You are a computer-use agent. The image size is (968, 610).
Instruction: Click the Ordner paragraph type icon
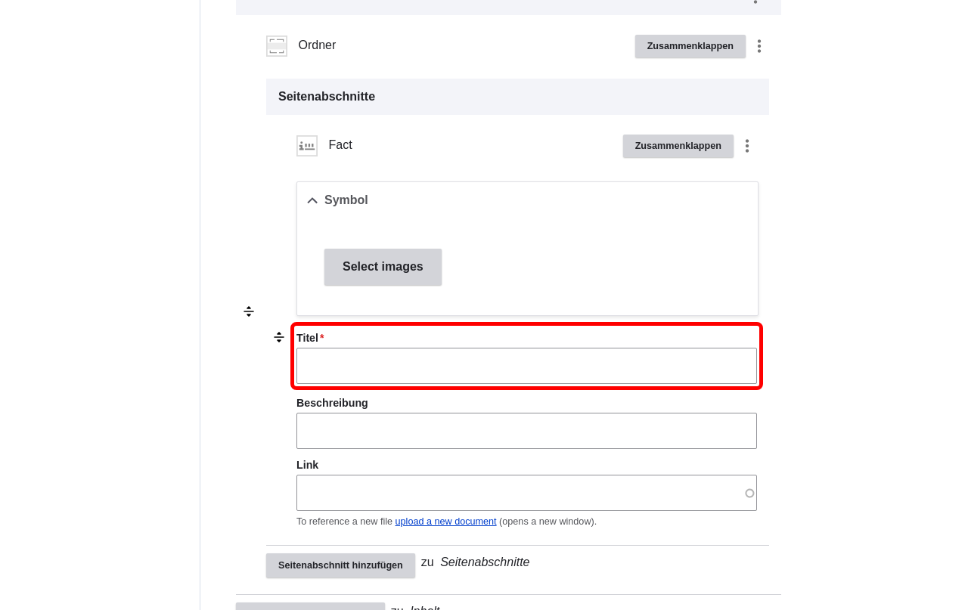click(x=277, y=46)
